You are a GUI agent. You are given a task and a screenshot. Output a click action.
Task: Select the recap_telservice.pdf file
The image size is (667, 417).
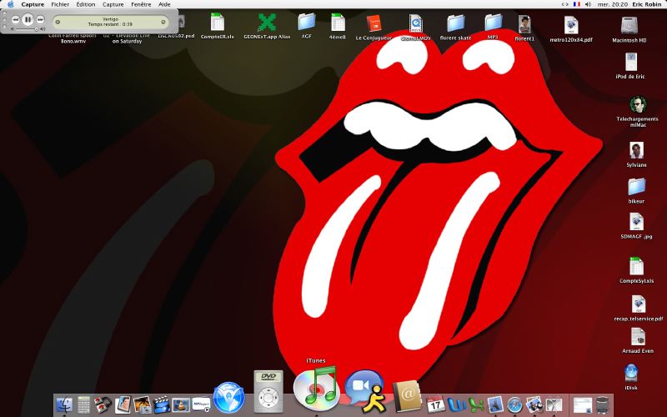(x=638, y=308)
